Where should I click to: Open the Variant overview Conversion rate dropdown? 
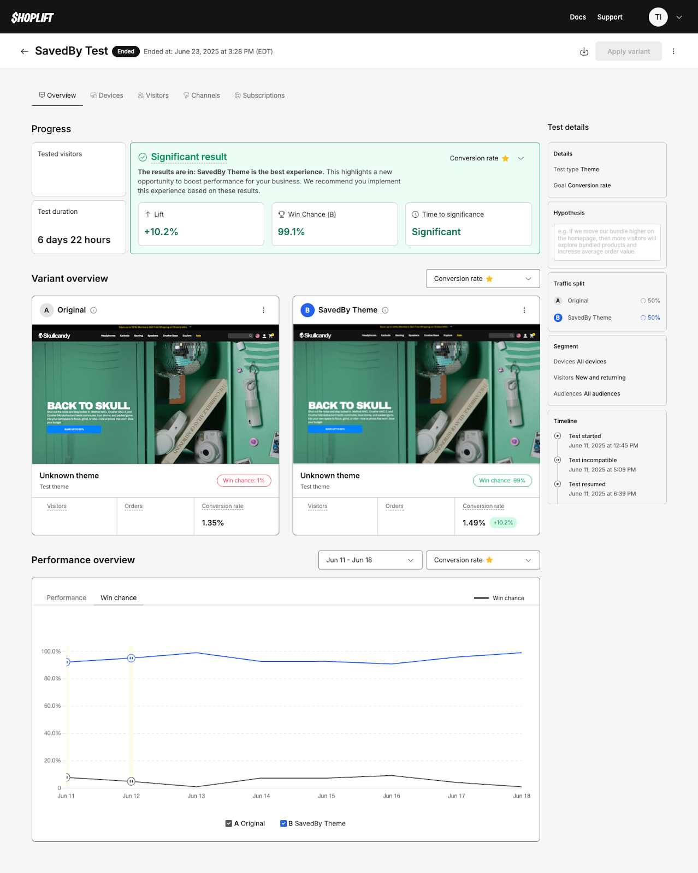483,279
